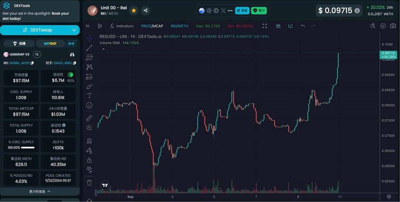The height and width of the screenshot is (202, 400).
Task: Toggle lock all drawings
Action: tap(89, 160)
